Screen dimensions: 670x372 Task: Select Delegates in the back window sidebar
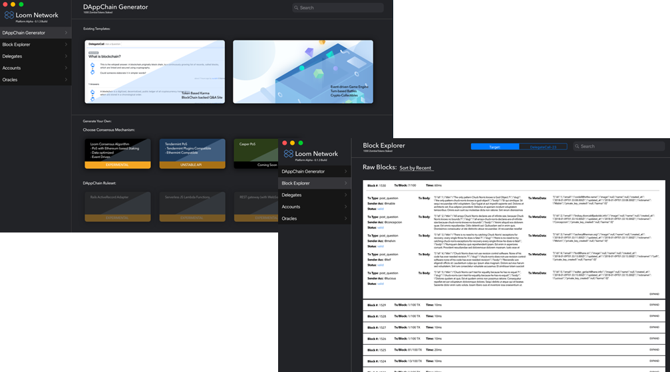point(35,56)
